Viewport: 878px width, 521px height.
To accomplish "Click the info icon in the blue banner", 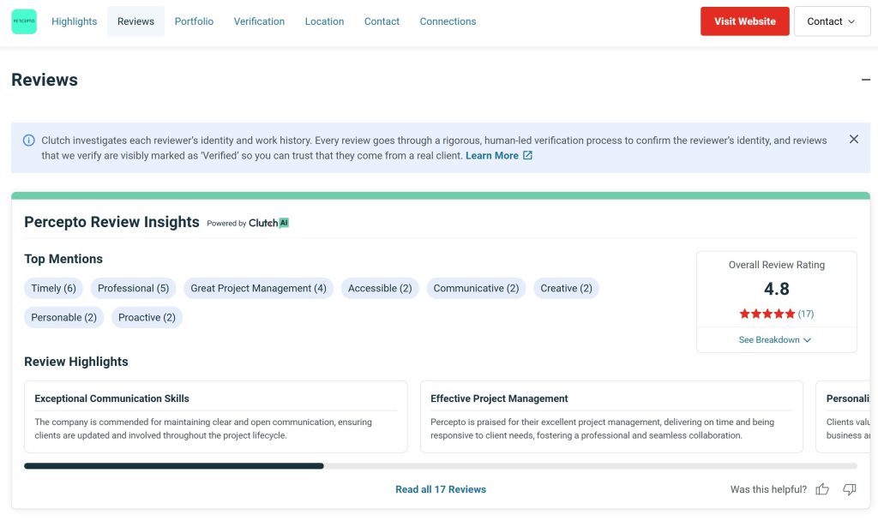I will 28,141.
